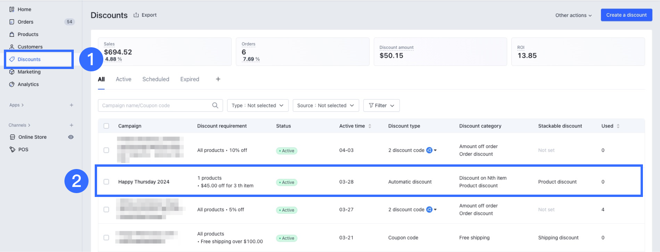Add a new app with plus icon
Screen dimensions: 660x252
(71, 105)
